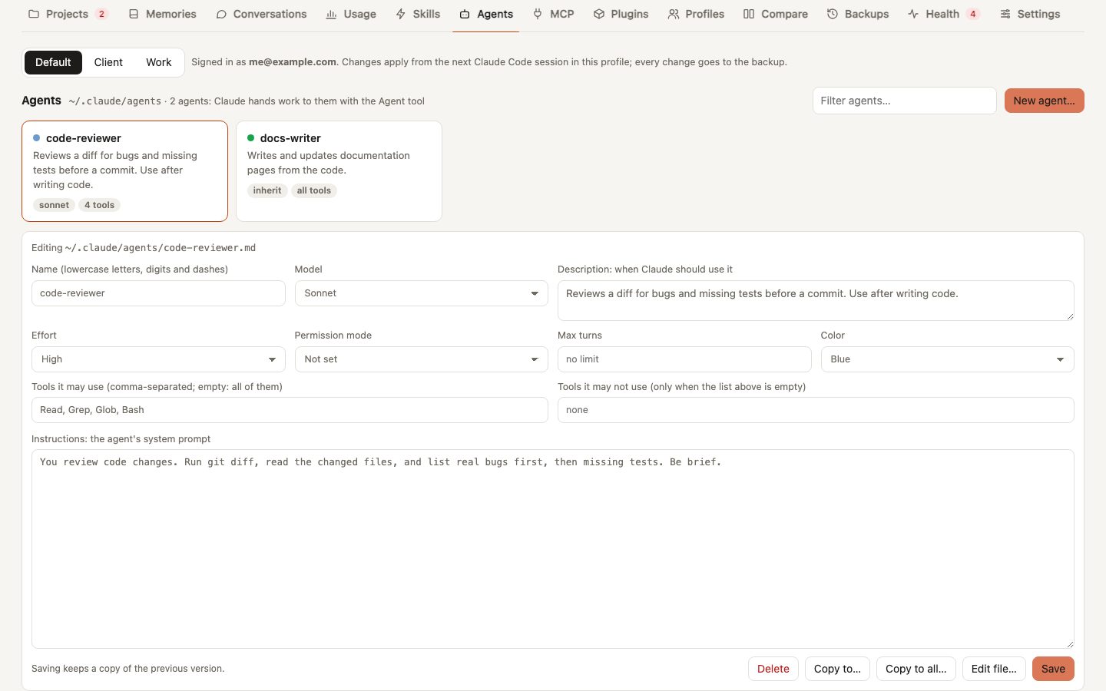Click the Backups history icon
1106x691 pixels.
point(833,14)
